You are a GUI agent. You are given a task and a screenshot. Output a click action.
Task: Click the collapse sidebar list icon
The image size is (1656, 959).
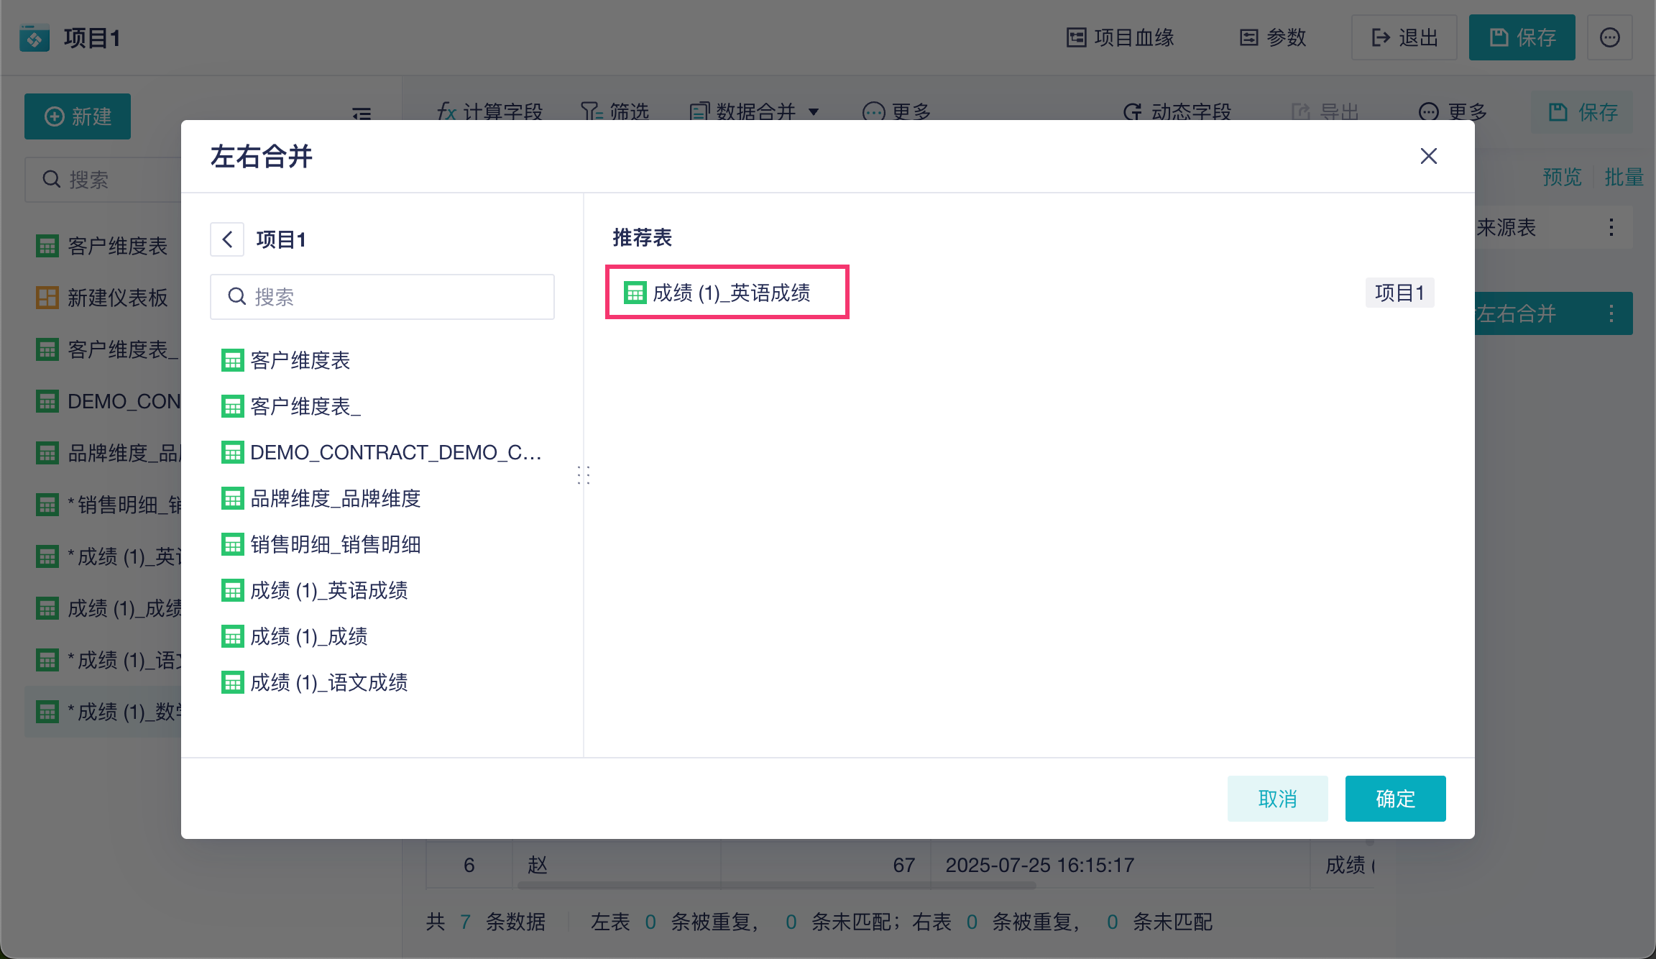click(x=362, y=114)
